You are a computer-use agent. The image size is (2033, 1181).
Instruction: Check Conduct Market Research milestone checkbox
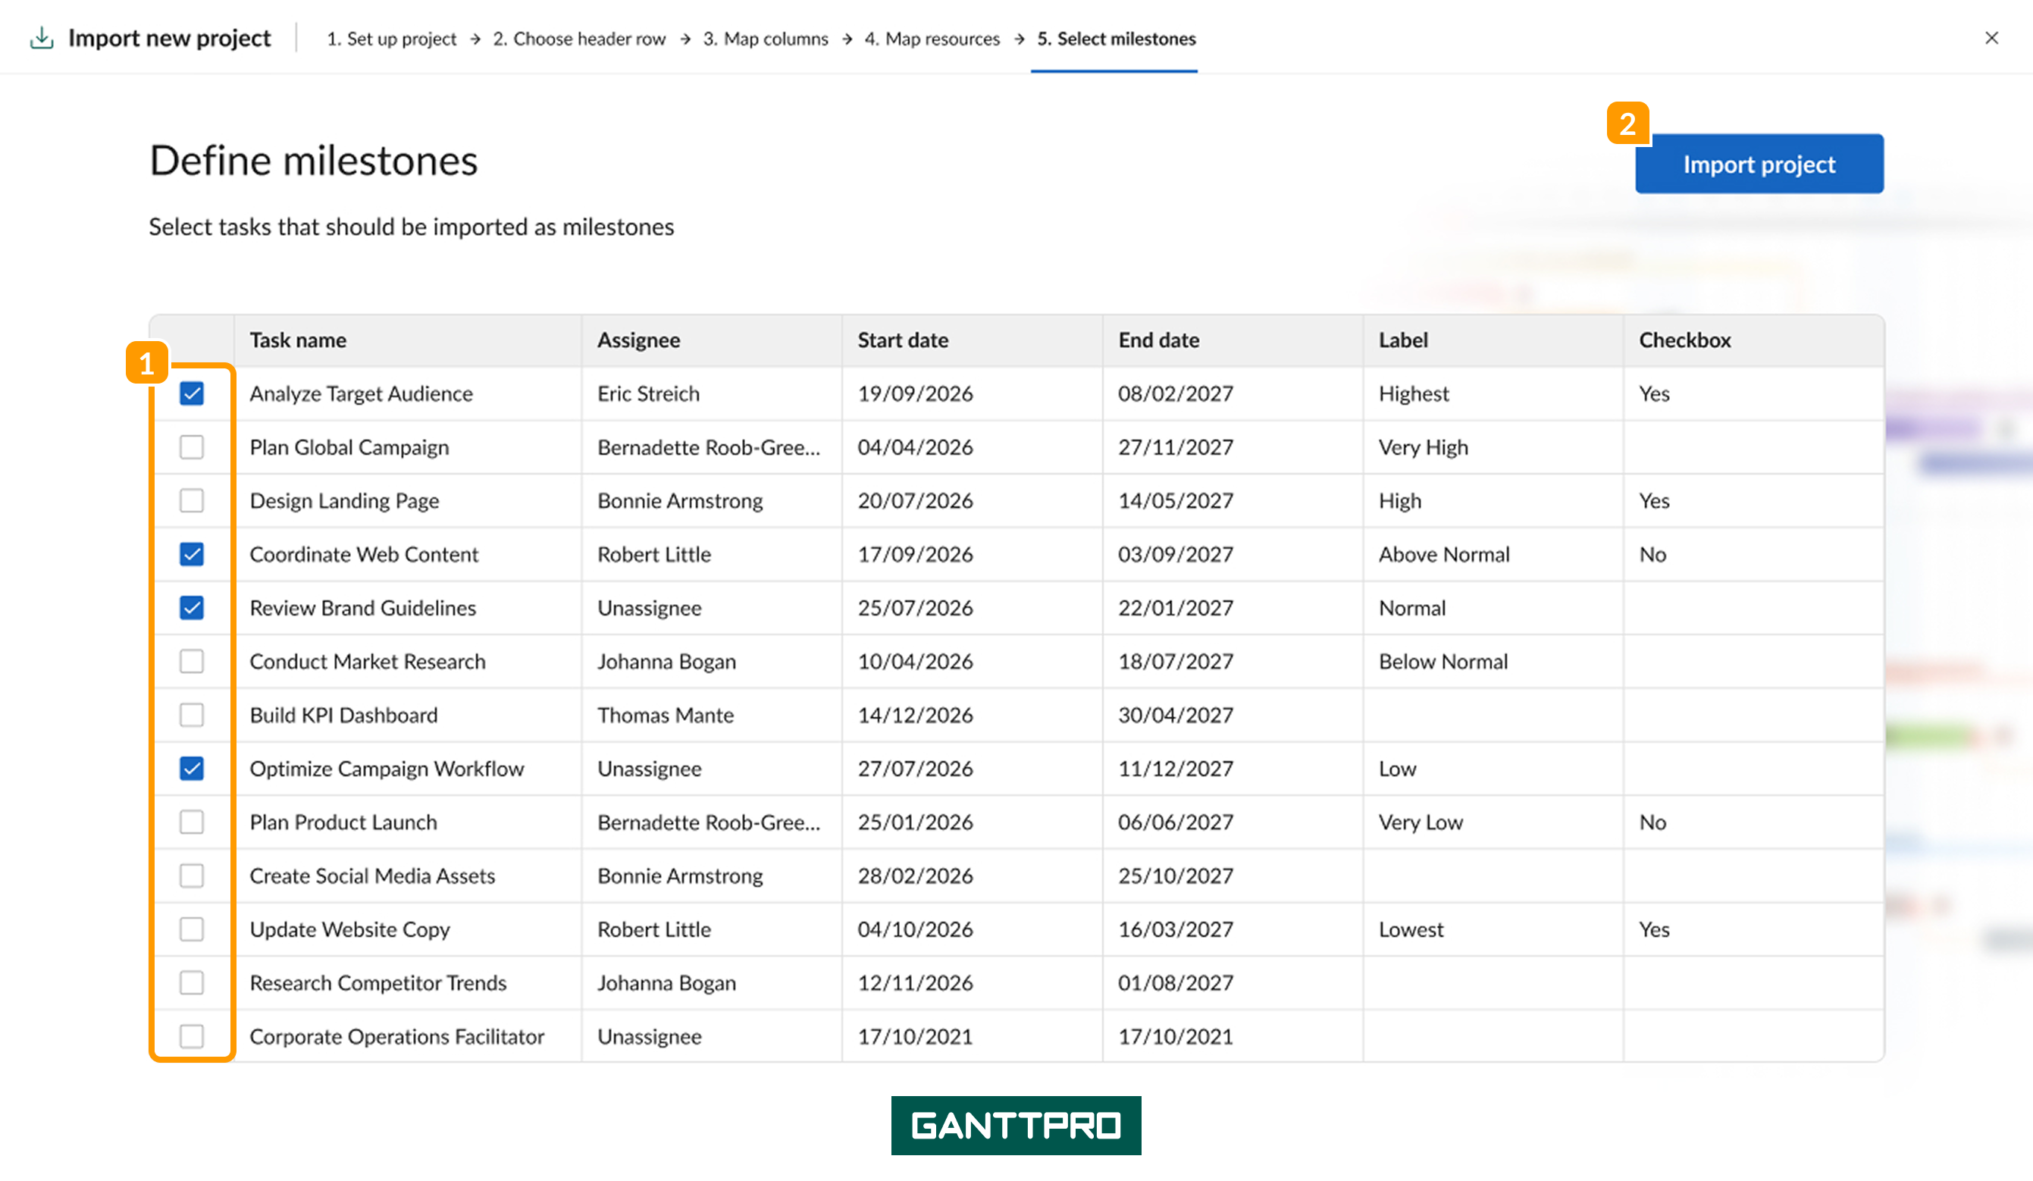click(x=191, y=662)
